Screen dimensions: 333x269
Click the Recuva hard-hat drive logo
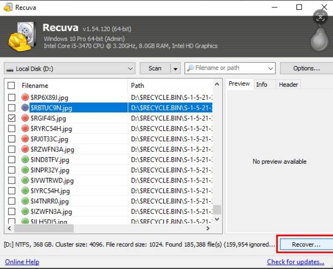tap(22, 37)
